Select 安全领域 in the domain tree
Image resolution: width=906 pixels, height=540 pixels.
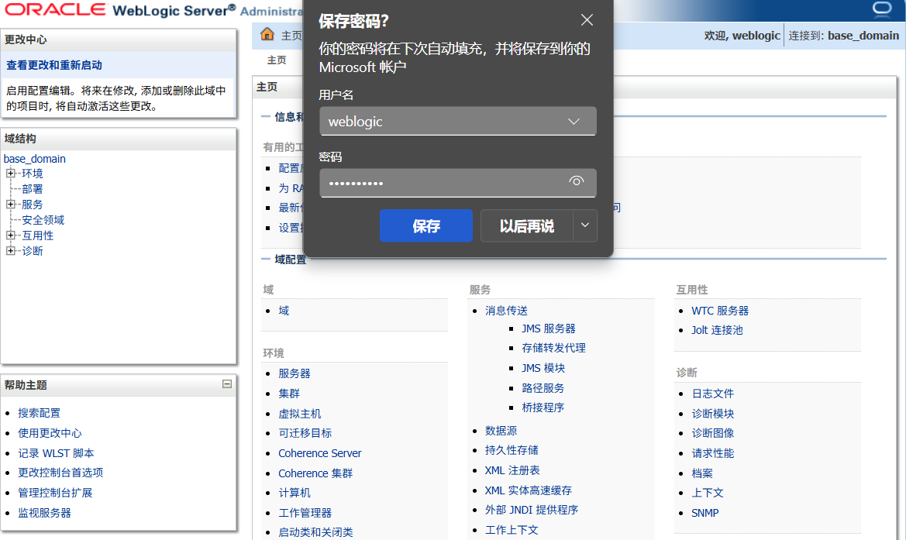tap(43, 220)
